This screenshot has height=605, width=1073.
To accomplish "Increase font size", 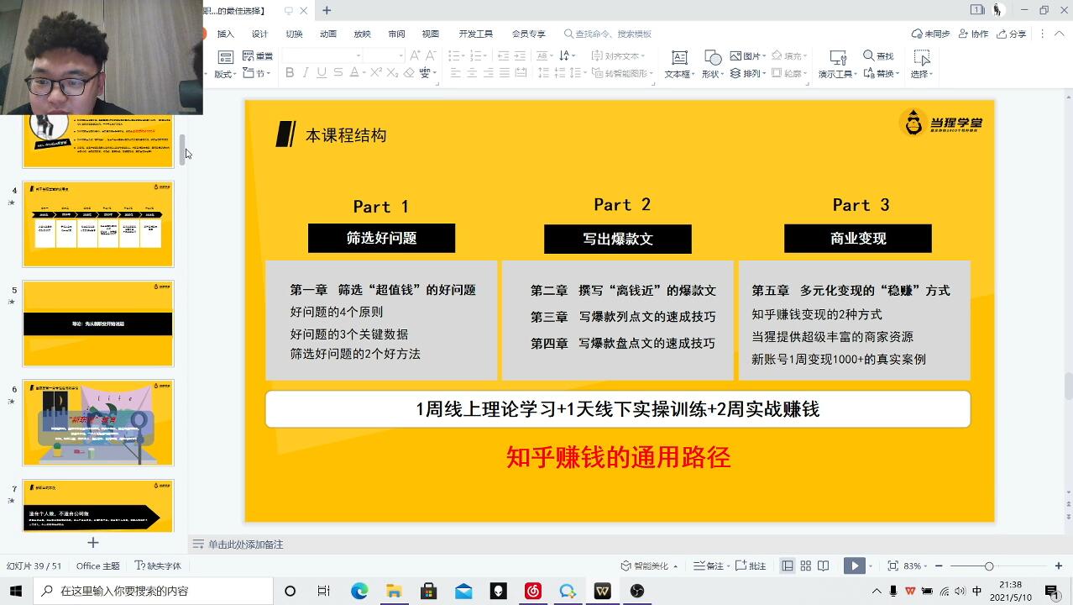I will coord(415,55).
